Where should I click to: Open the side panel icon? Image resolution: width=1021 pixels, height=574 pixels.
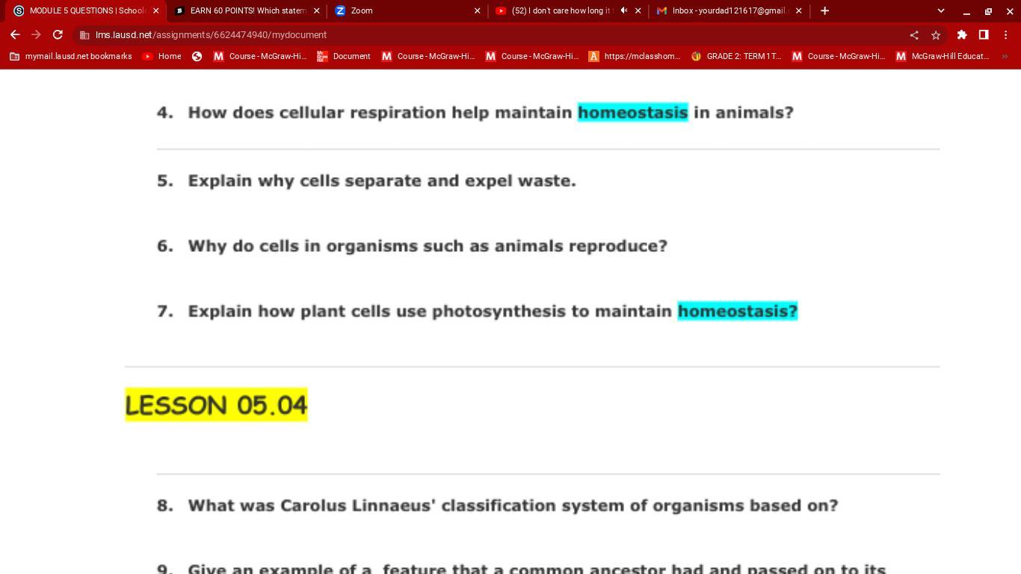(984, 35)
